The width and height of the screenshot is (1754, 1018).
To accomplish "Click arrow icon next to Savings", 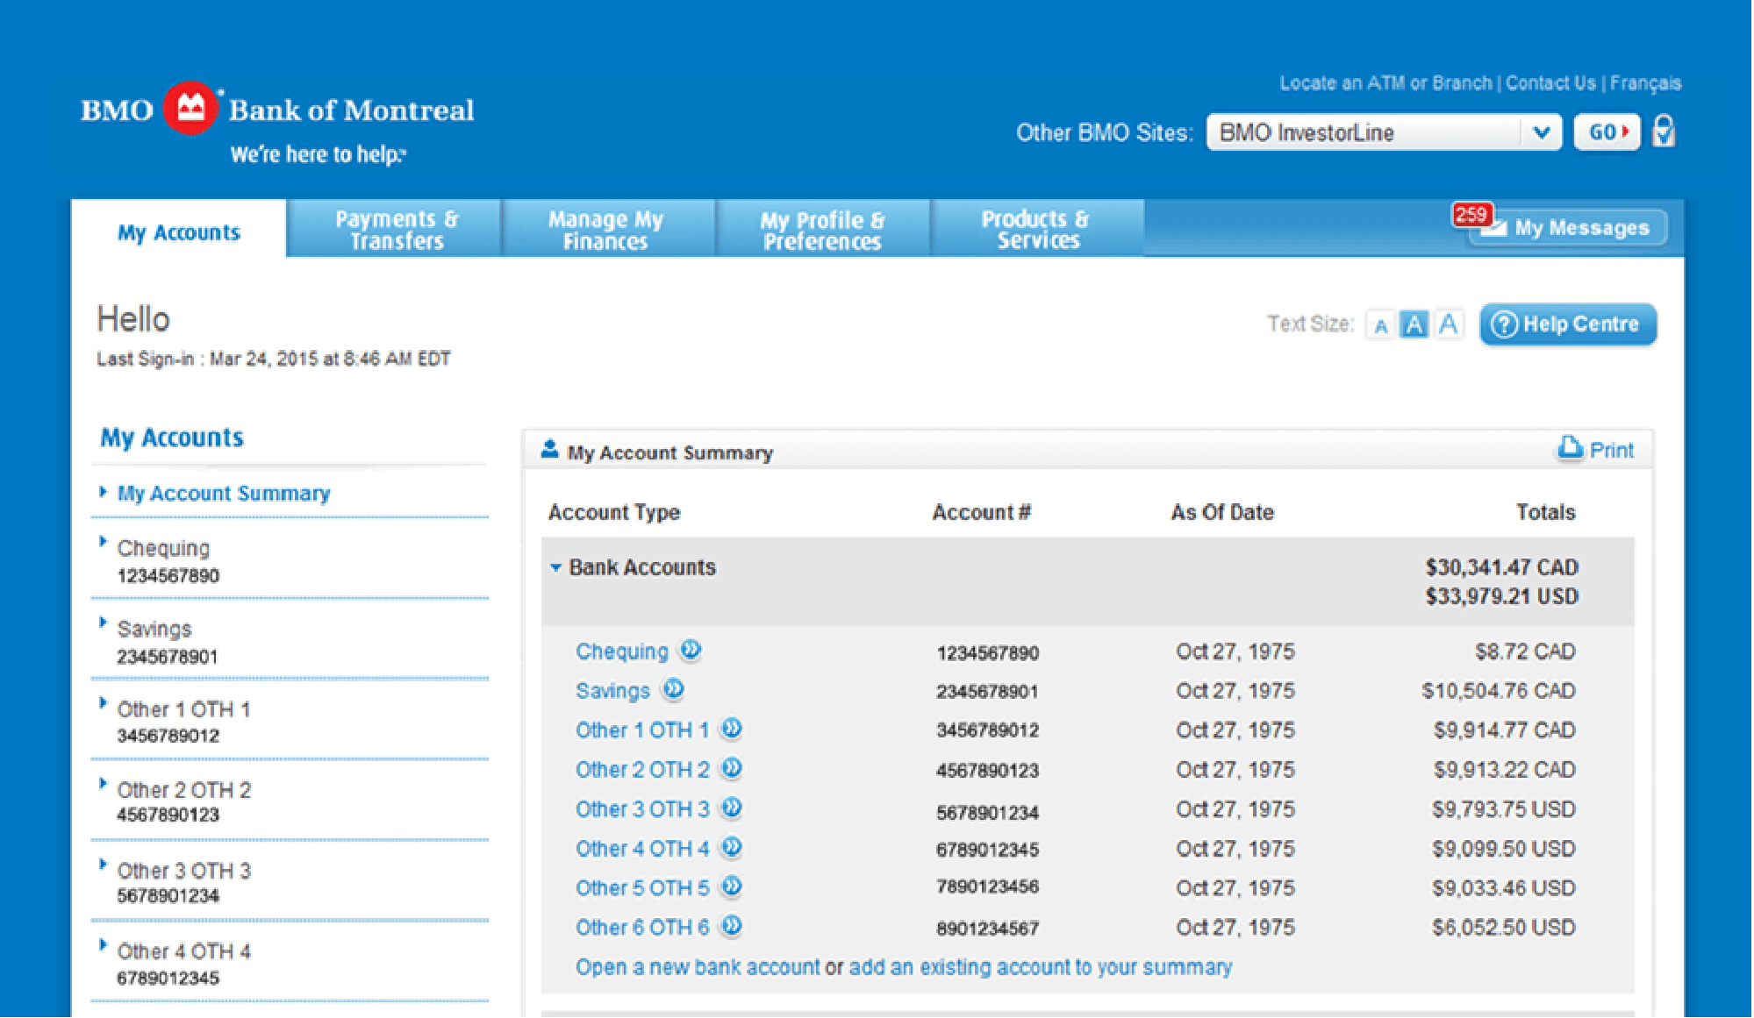I will tap(673, 689).
